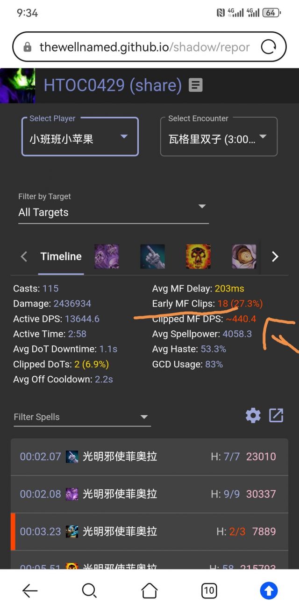Show next tabs with right chevron
299x612 pixels.
[275, 257]
